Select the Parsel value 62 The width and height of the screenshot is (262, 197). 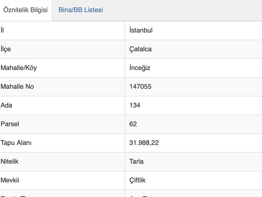point(133,124)
